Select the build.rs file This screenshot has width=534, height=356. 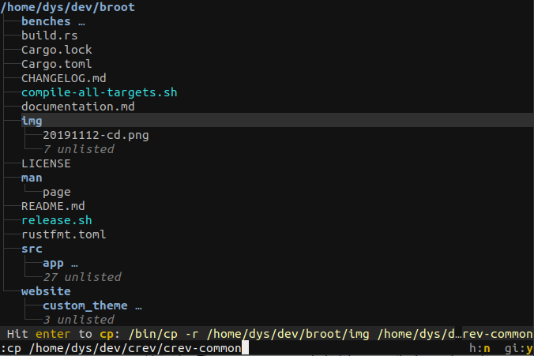tap(50, 36)
